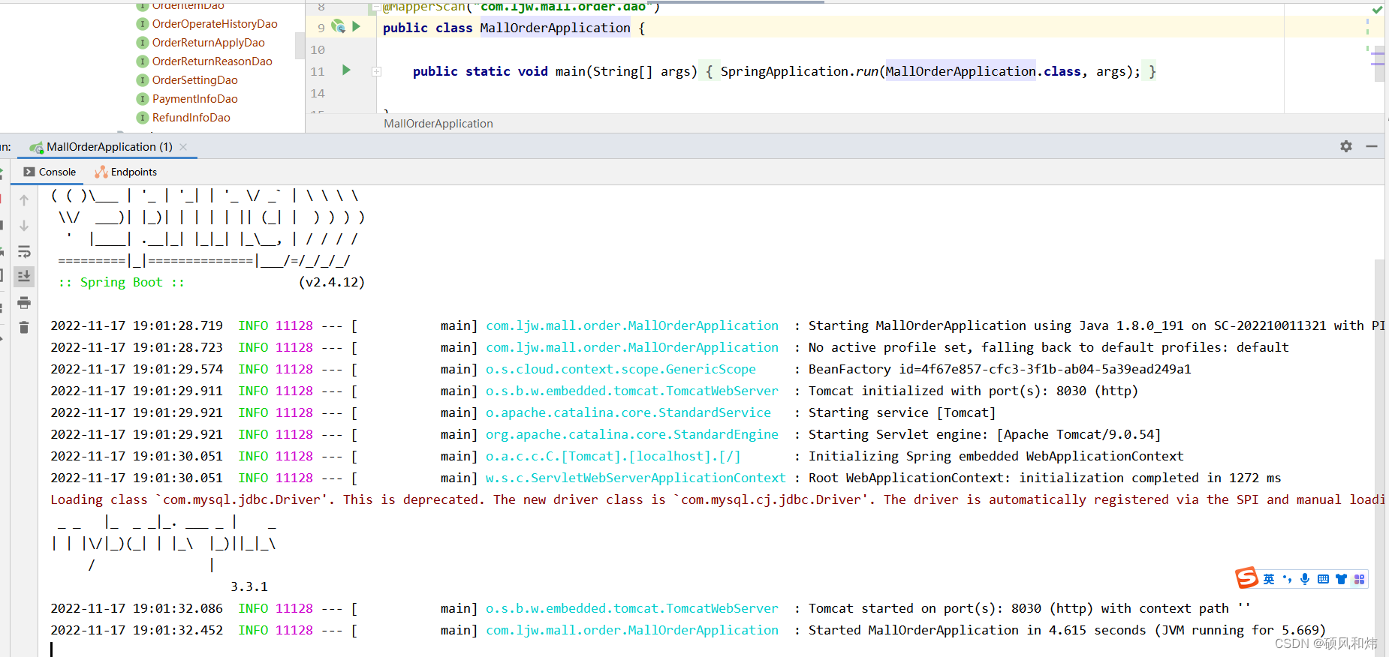Image resolution: width=1389 pixels, height=657 pixels.
Task: Click the line number 11 in the gutter
Action: pos(318,72)
